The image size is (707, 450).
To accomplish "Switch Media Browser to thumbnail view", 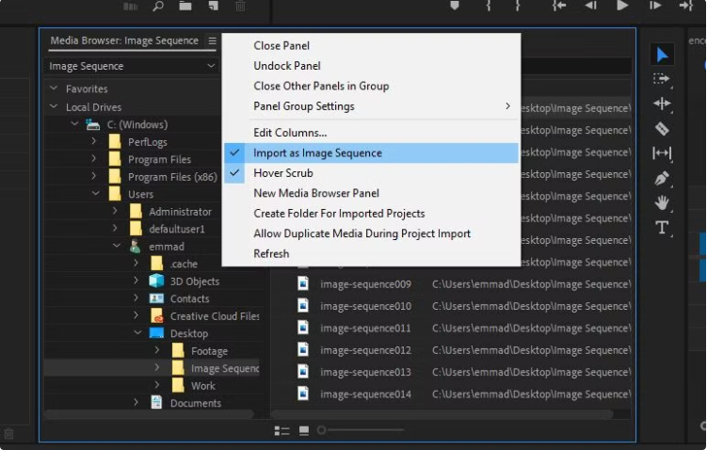I will (304, 430).
